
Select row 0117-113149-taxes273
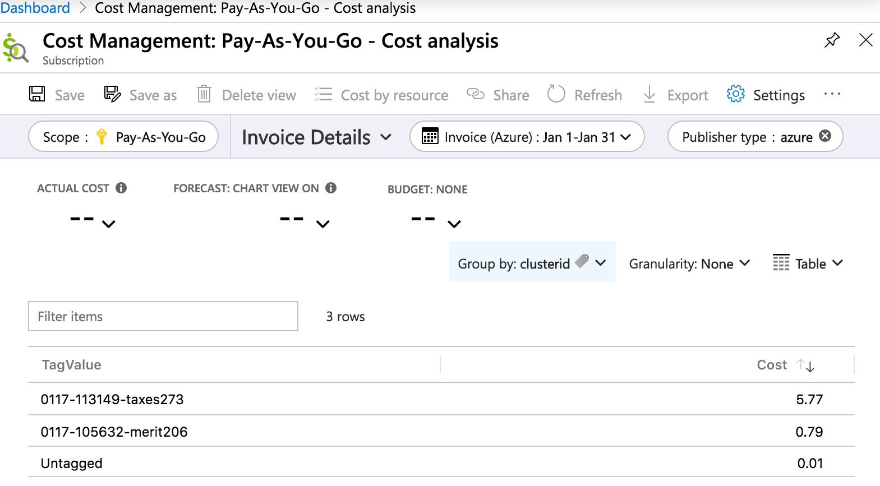click(x=441, y=399)
